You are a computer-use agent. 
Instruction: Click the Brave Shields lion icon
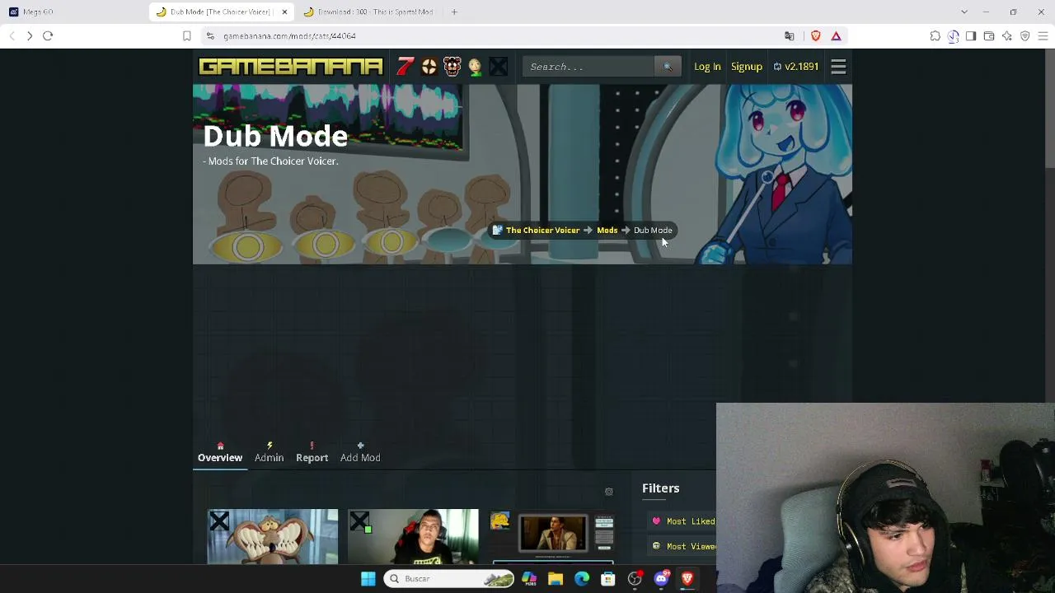pos(816,36)
